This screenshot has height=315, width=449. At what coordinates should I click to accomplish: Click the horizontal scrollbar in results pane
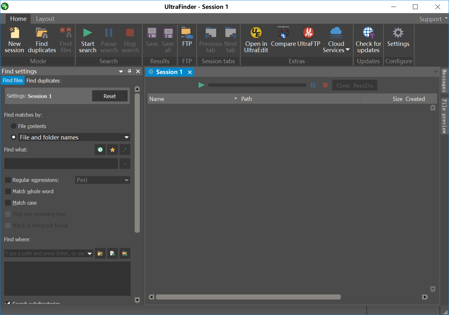248,297
